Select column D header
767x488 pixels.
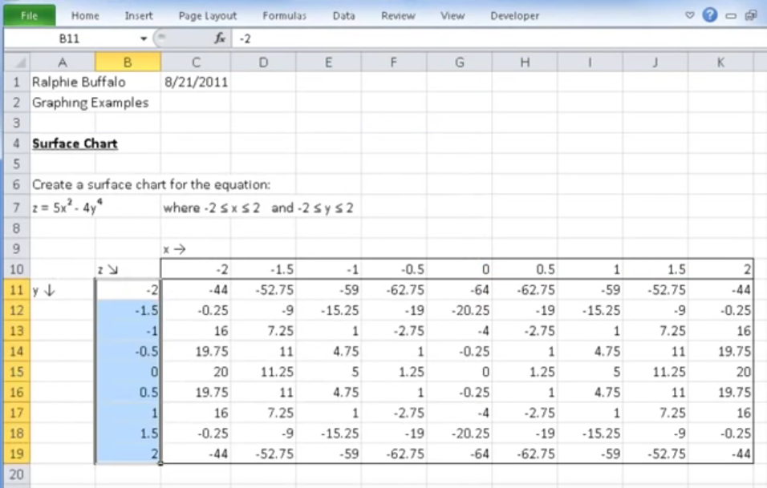[263, 62]
